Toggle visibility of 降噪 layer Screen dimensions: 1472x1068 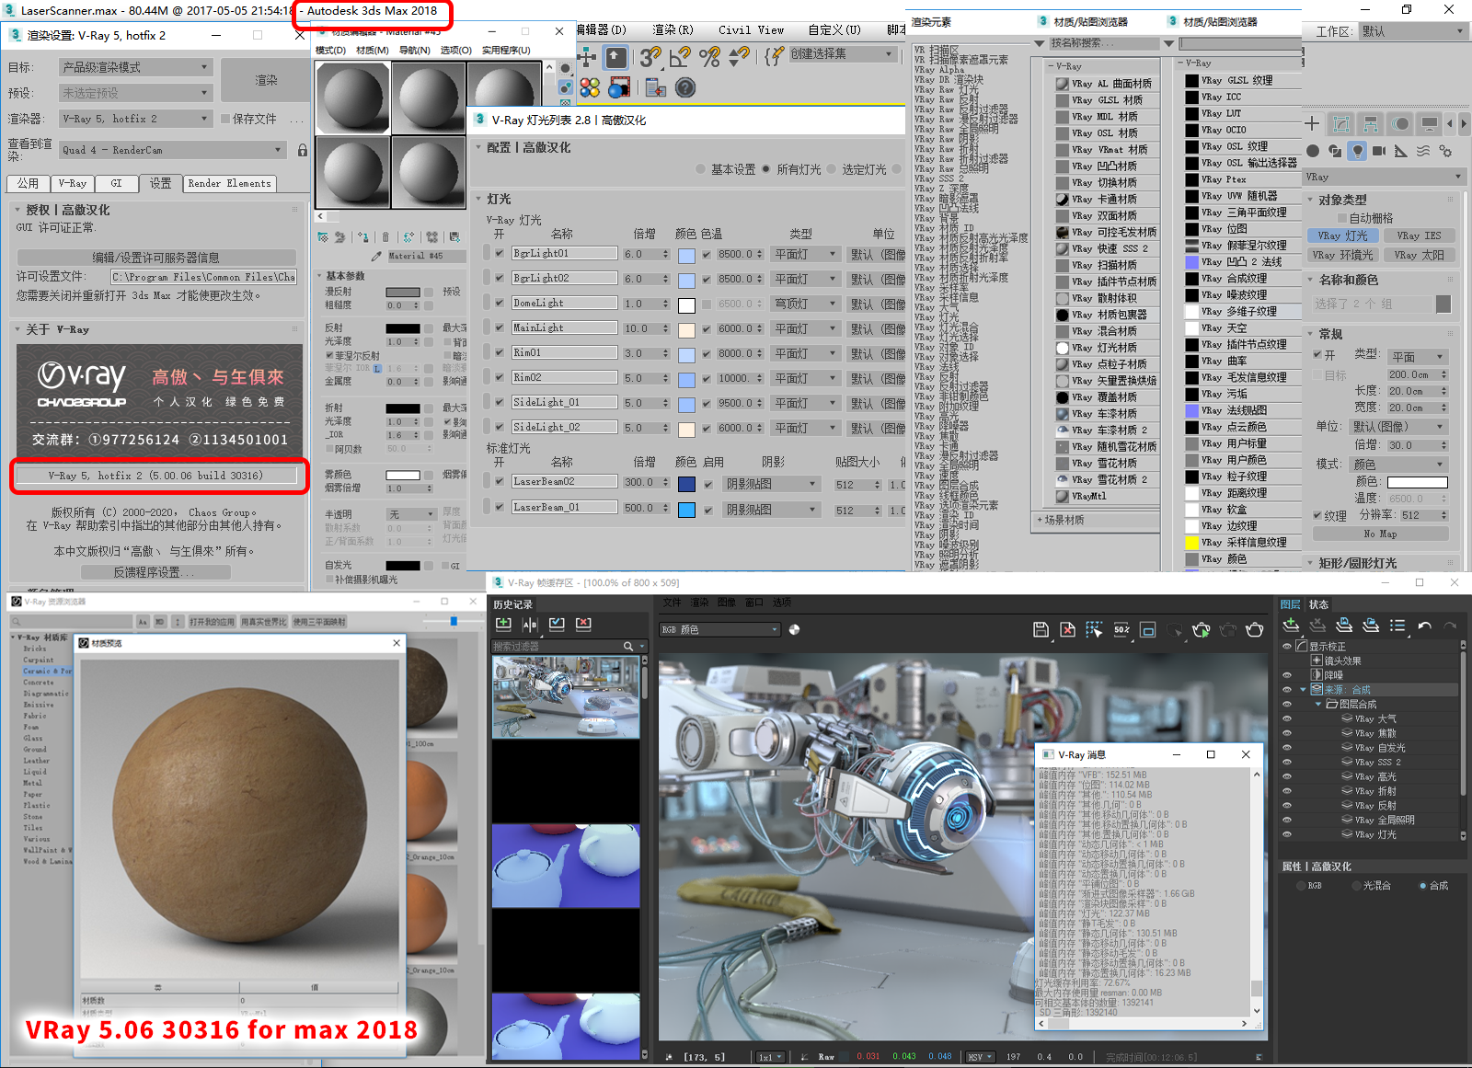click(x=1287, y=675)
